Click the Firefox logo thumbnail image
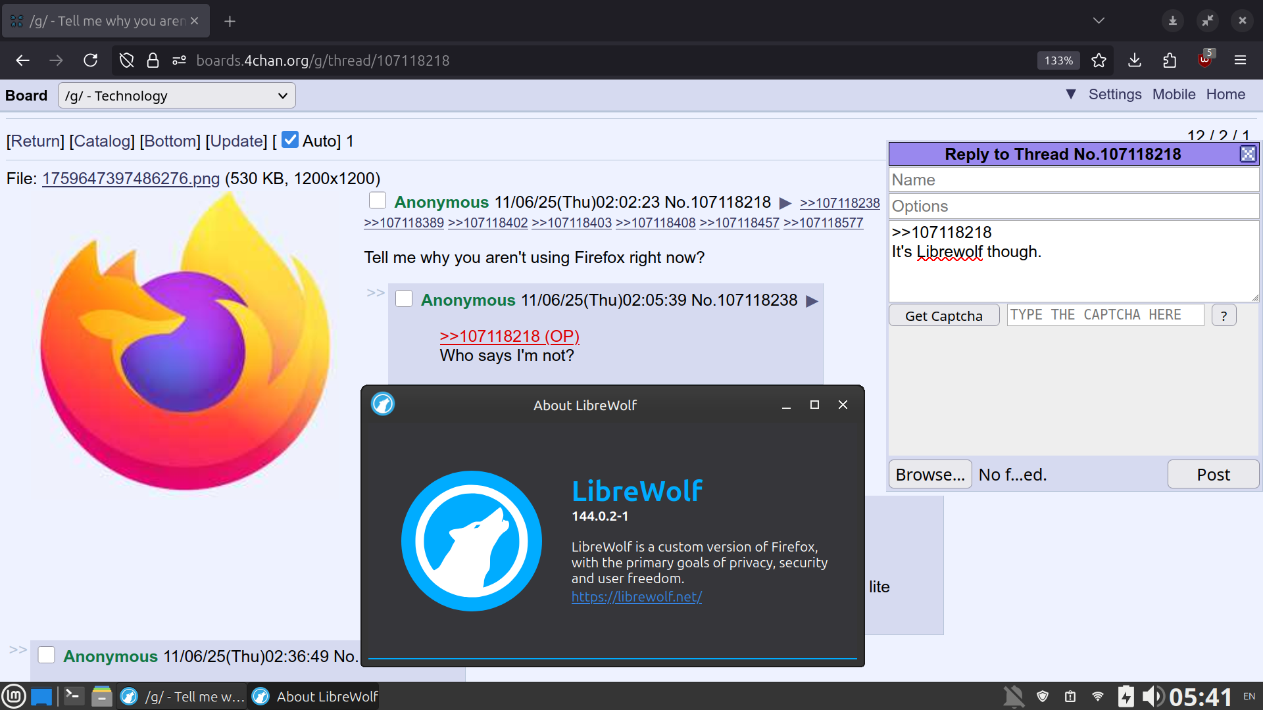 coord(184,342)
